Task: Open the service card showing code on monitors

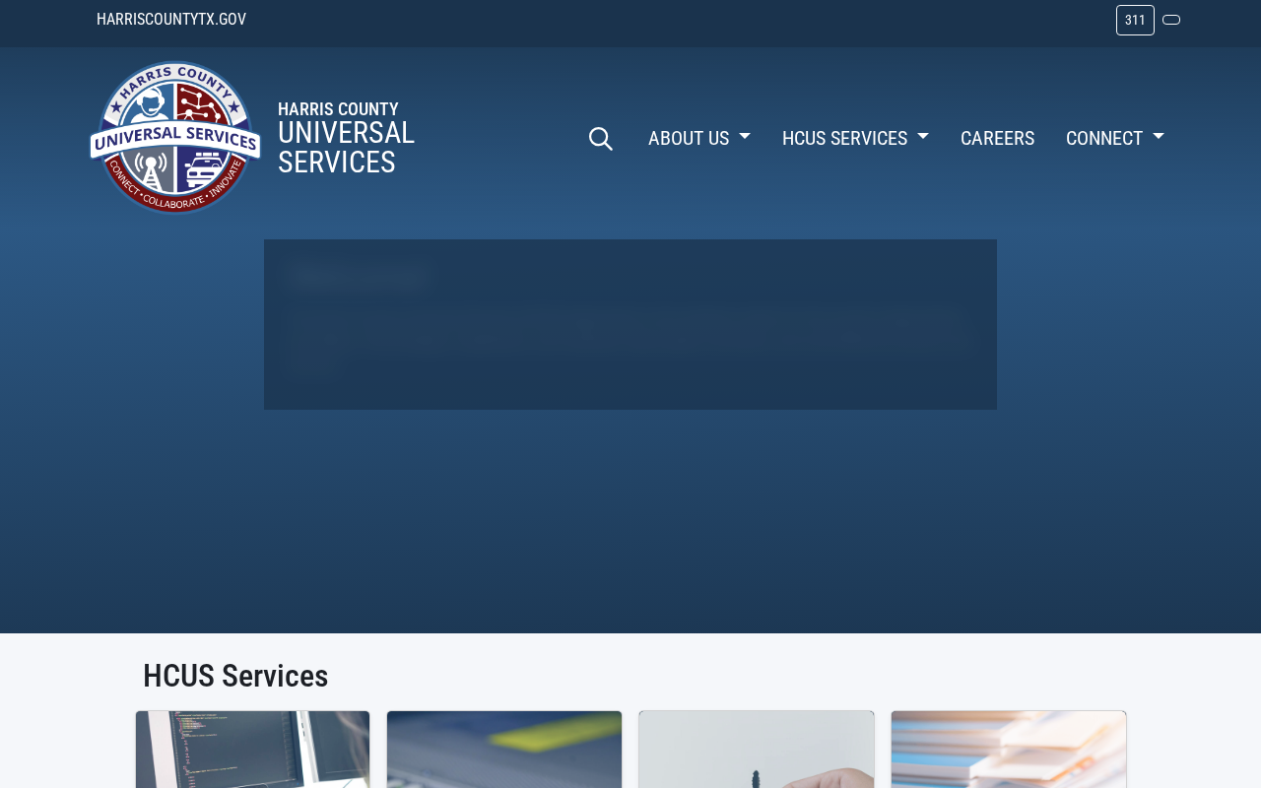Action: pos(253,750)
